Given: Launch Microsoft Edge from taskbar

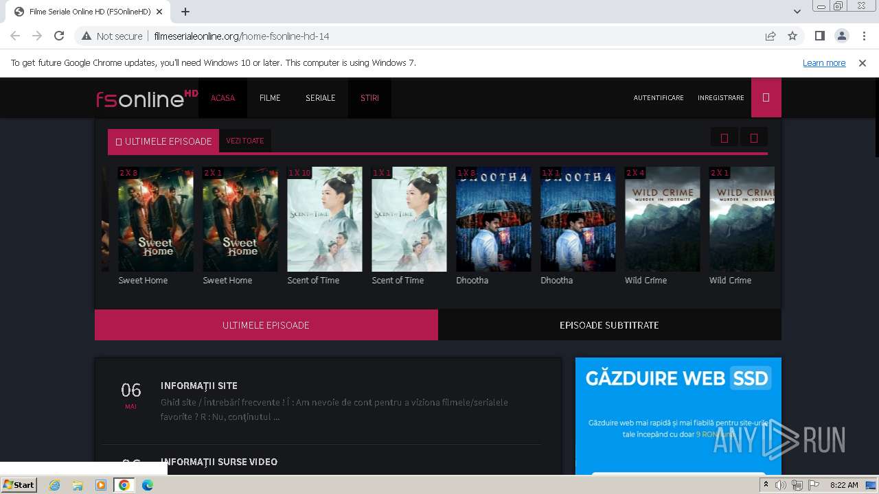Looking at the screenshot, I should pos(148,485).
